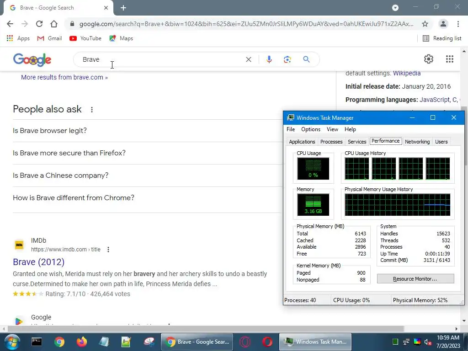Click the Resource Monitor button

pyautogui.click(x=415, y=279)
